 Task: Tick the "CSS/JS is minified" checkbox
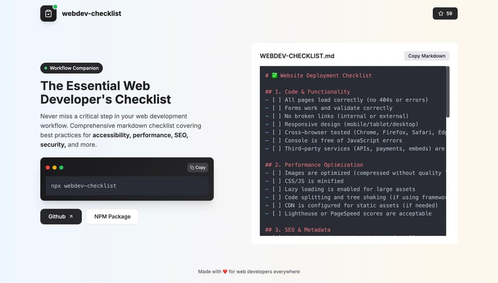[276, 181]
